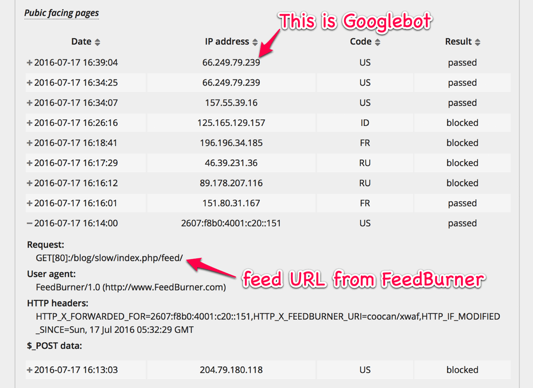Select IP address 89.178.207.116

[231, 183]
